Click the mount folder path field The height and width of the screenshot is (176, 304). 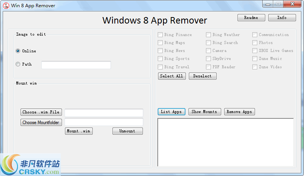tap(104, 122)
